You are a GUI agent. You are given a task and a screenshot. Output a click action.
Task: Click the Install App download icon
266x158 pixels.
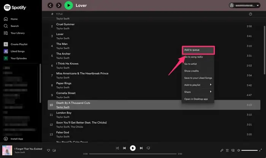(x=6, y=139)
